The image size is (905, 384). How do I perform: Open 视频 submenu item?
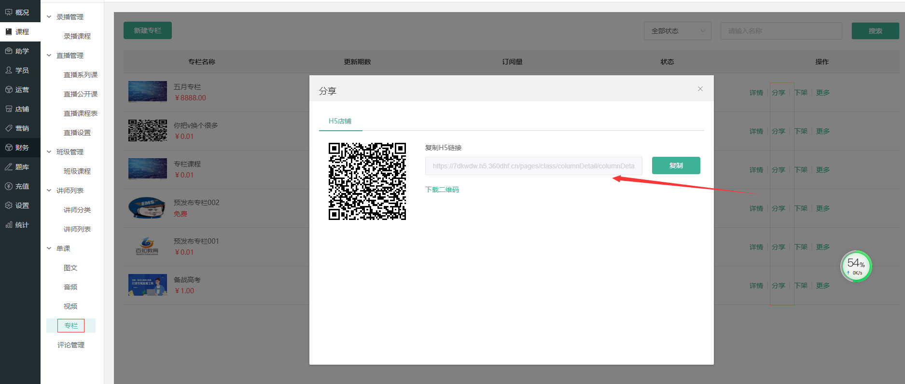click(70, 306)
